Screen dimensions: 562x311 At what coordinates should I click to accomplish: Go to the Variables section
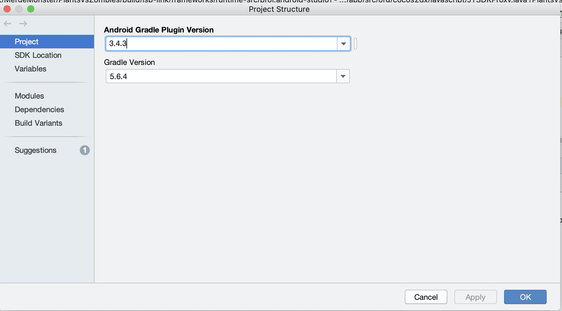click(30, 69)
